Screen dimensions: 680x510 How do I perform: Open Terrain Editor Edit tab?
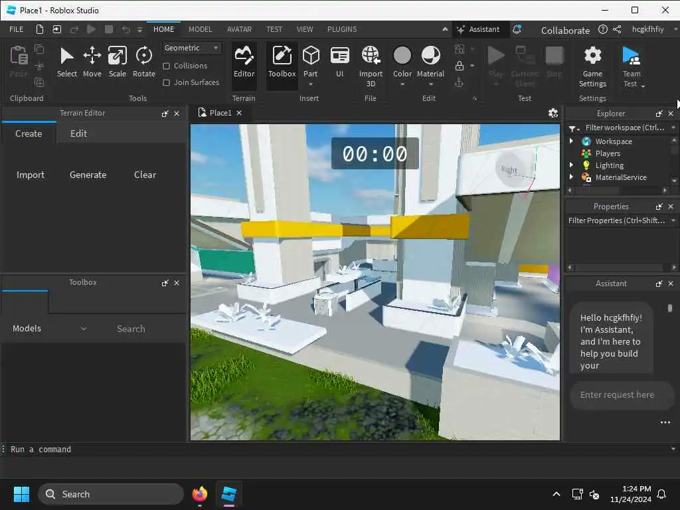point(78,133)
